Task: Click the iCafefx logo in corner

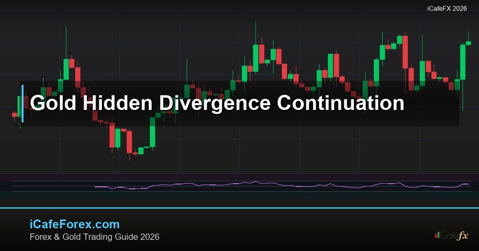Action: point(451,235)
